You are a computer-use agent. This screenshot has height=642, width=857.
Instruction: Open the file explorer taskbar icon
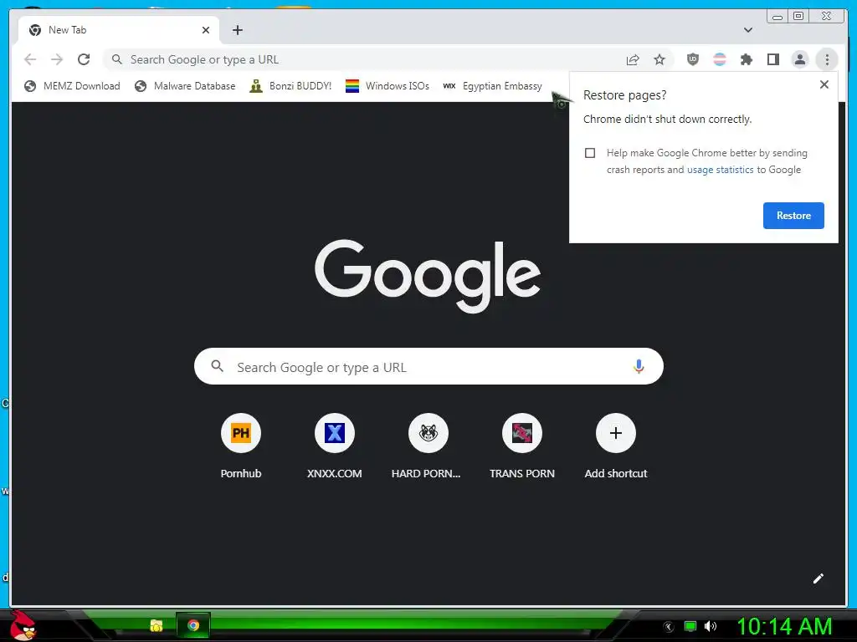157,625
